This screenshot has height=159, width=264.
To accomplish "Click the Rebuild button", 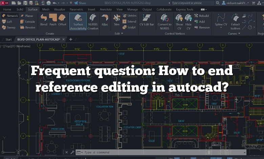I will [x=202, y=16].
